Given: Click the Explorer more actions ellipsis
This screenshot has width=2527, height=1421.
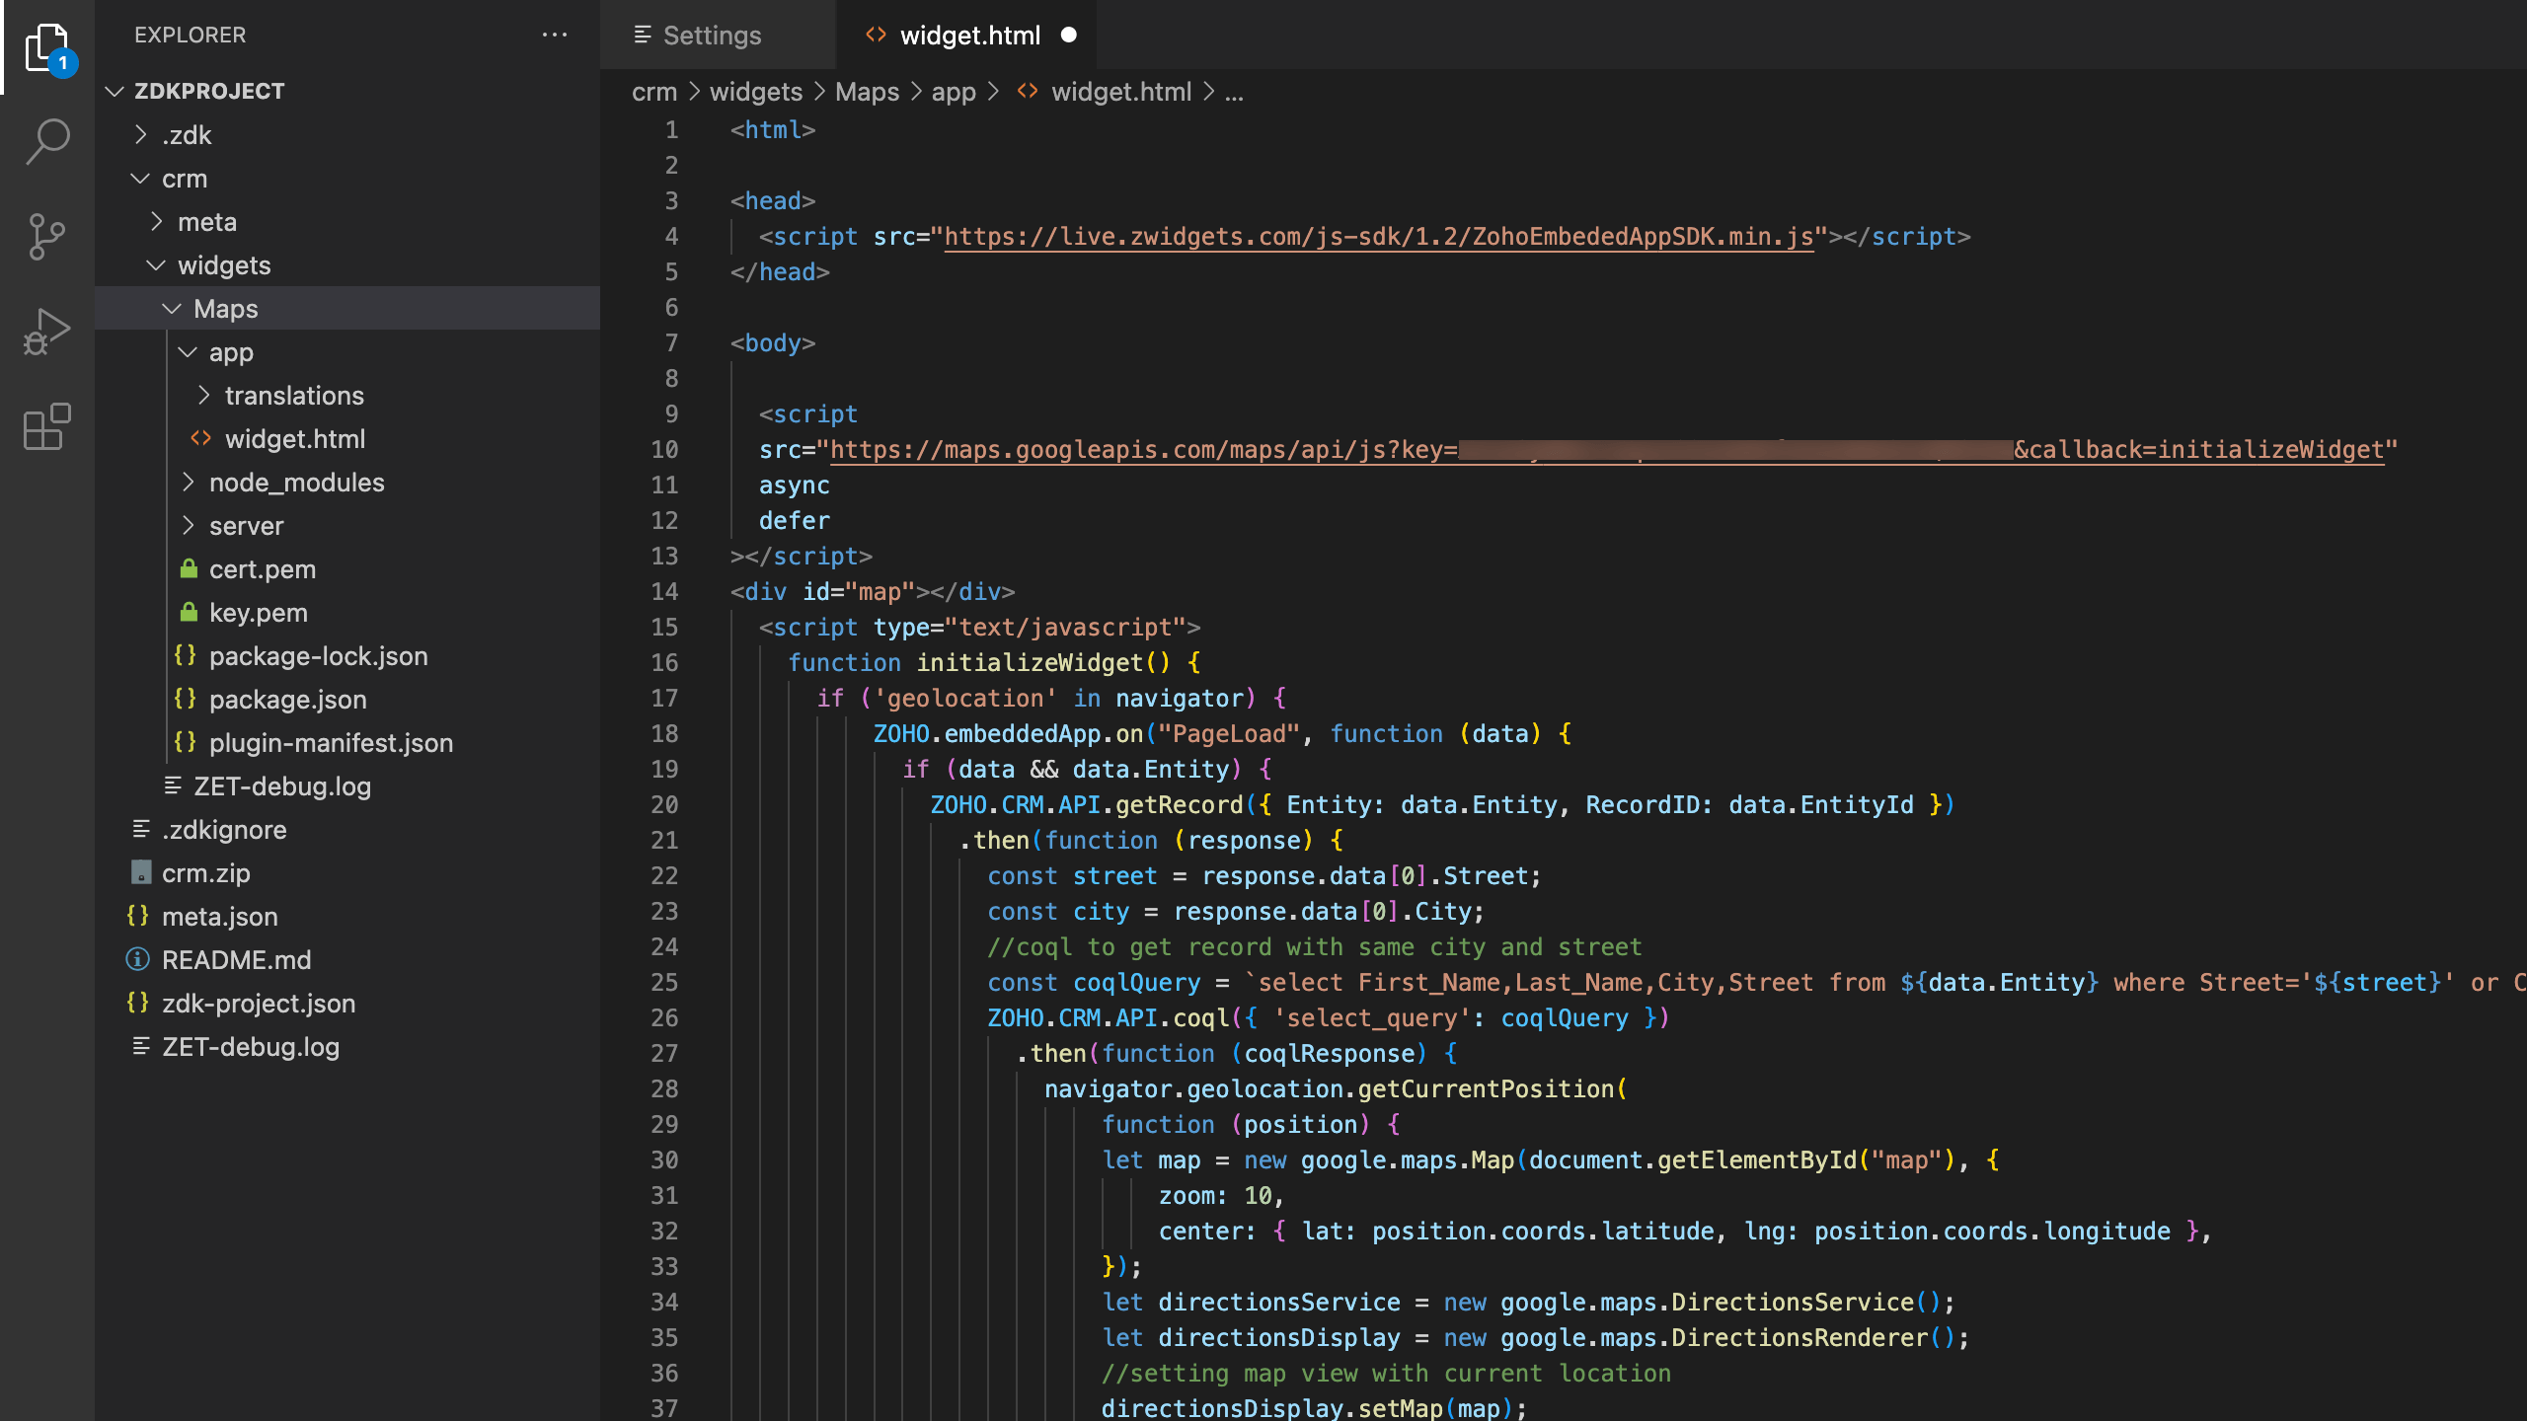Looking at the screenshot, I should point(555,36).
